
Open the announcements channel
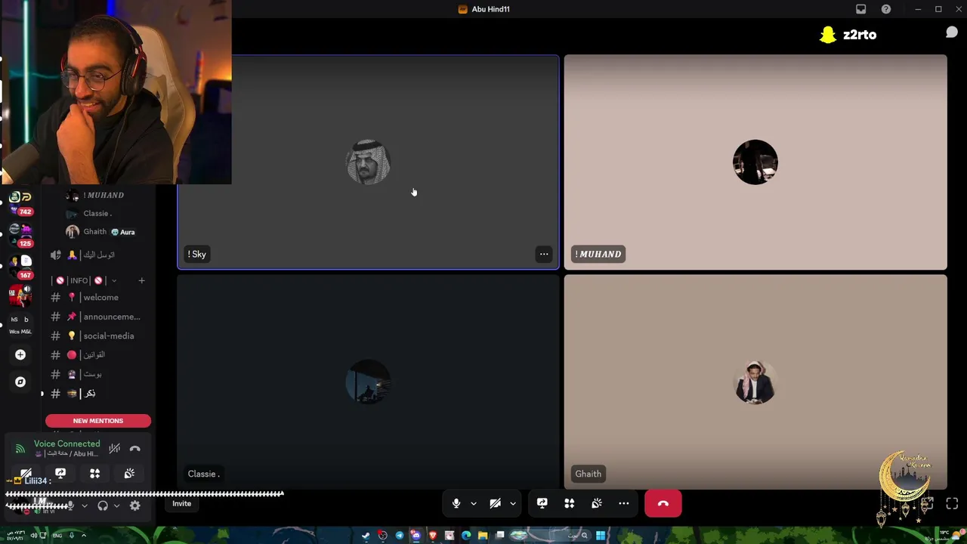[x=98, y=317]
